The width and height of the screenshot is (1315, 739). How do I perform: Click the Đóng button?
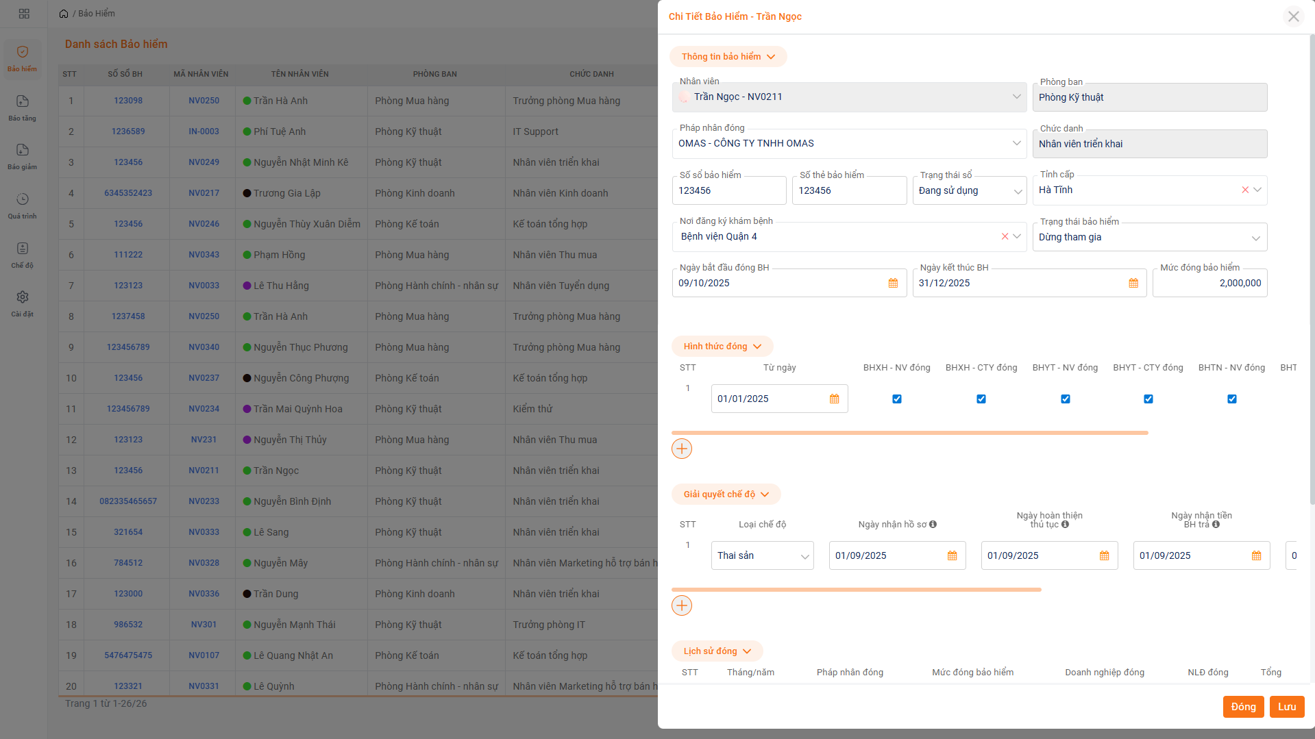point(1243,707)
